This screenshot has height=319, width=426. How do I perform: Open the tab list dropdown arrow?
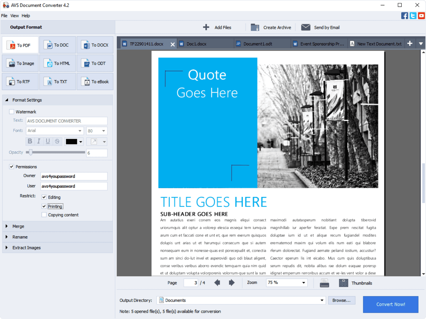pos(421,44)
